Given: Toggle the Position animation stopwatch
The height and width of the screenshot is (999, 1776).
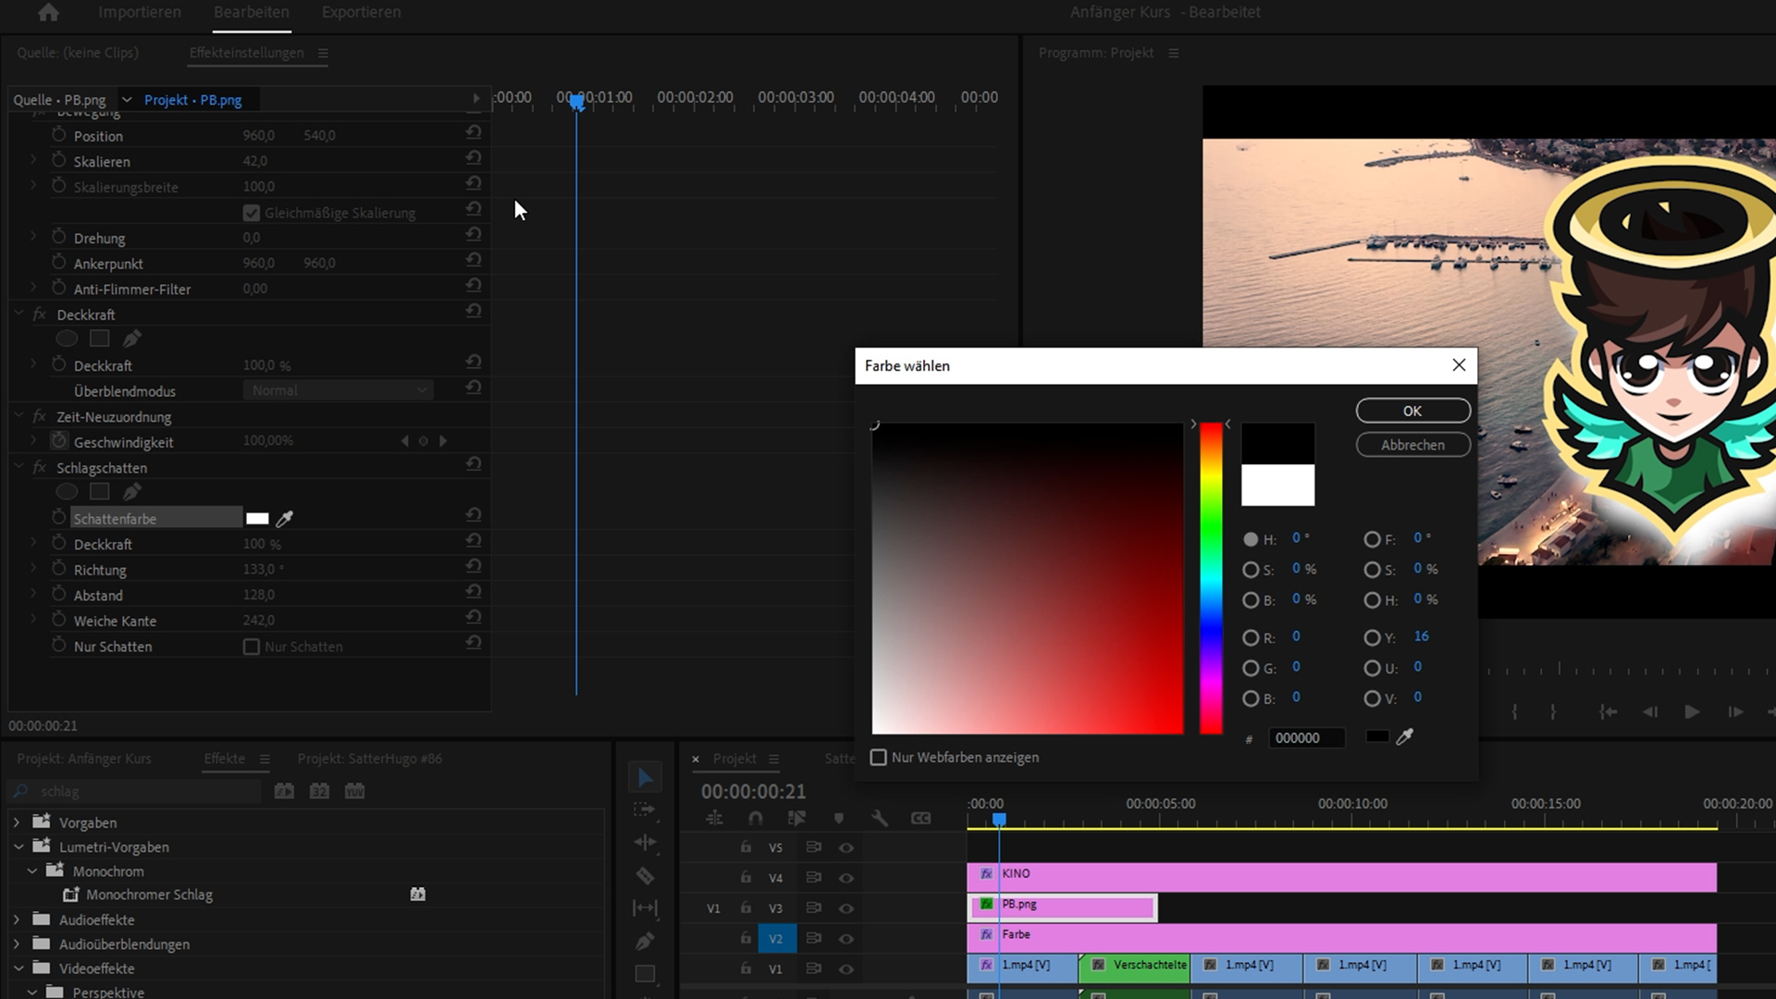Looking at the screenshot, I should pyautogui.click(x=59, y=135).
